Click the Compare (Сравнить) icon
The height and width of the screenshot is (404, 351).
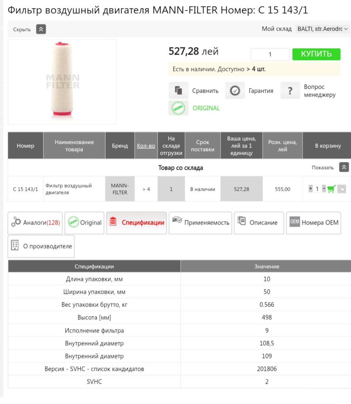point(178,90)
